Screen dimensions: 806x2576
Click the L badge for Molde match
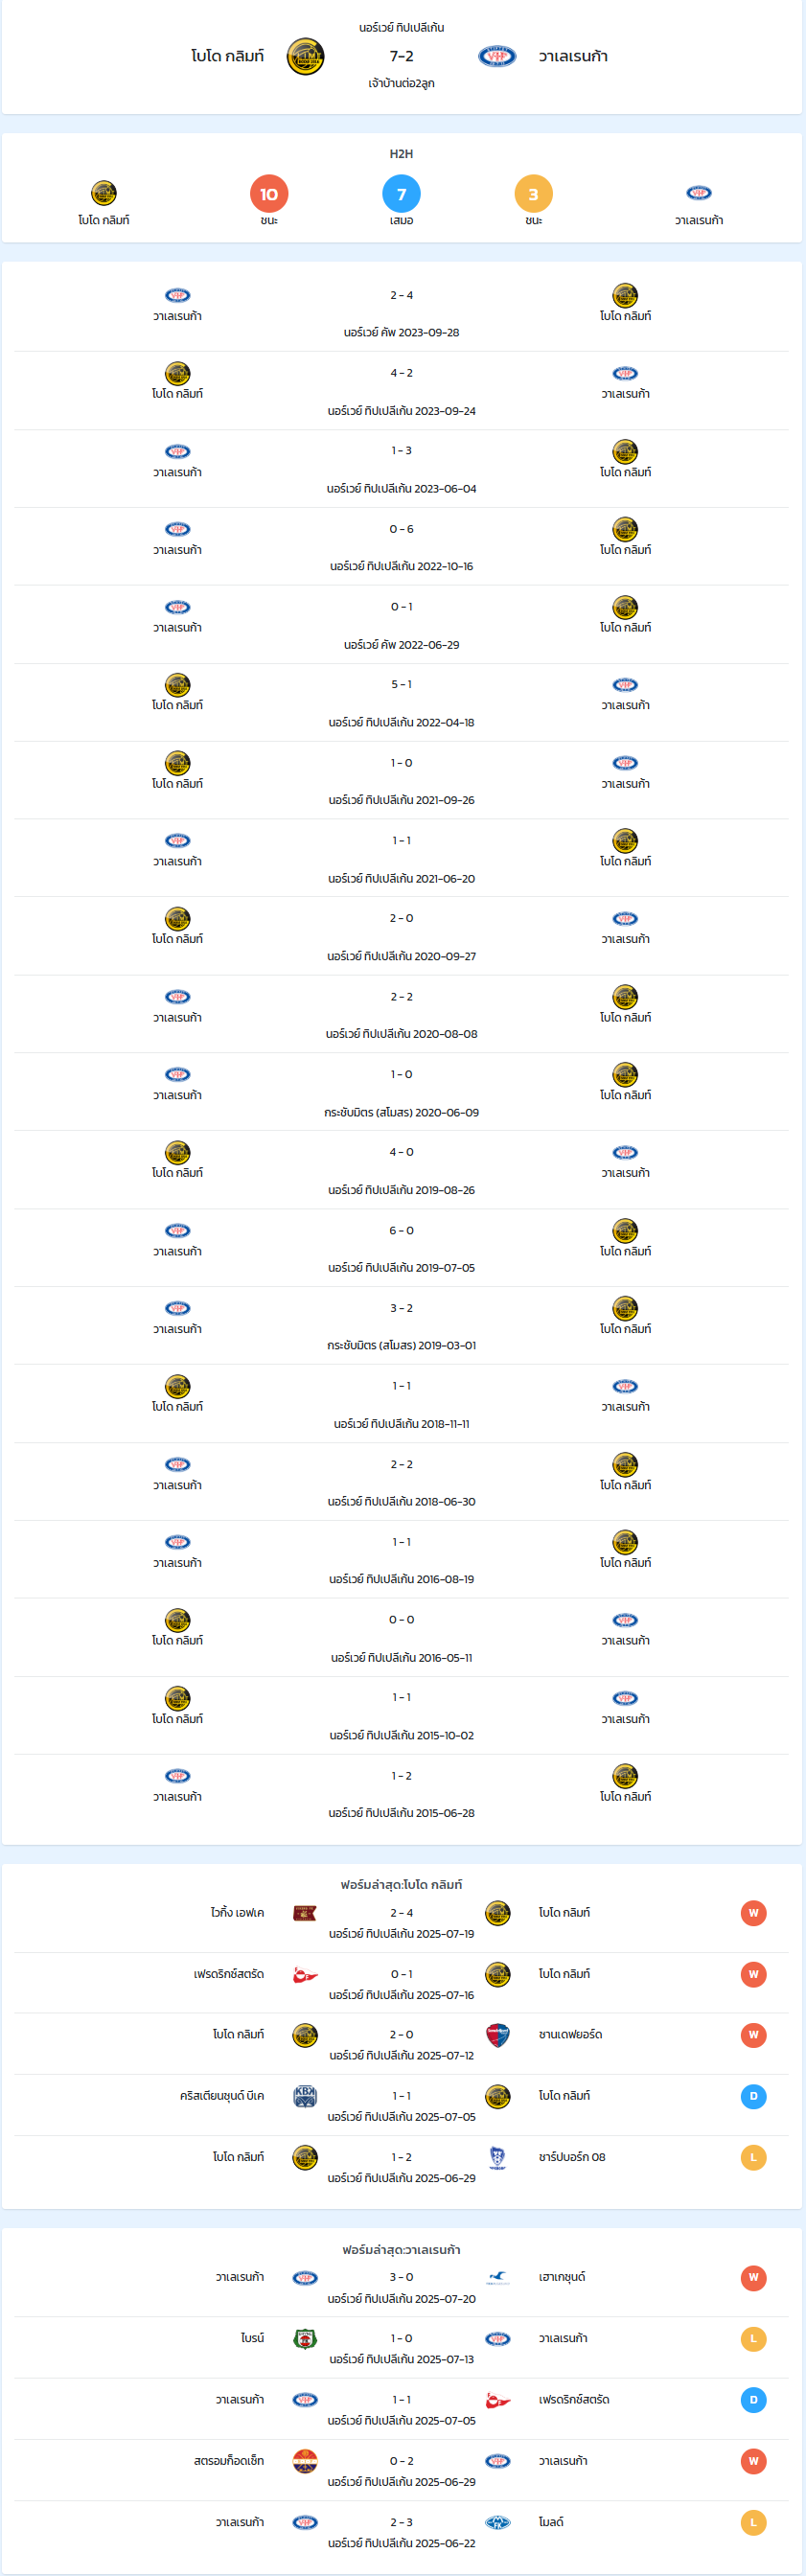(x=753, y=2523)
